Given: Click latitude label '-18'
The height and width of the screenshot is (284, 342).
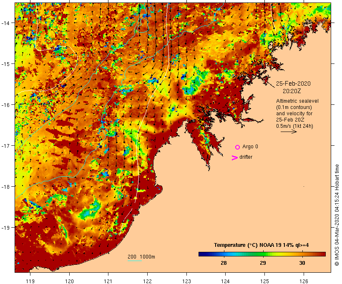Looking at the screenshot, I should pos(5,187).
